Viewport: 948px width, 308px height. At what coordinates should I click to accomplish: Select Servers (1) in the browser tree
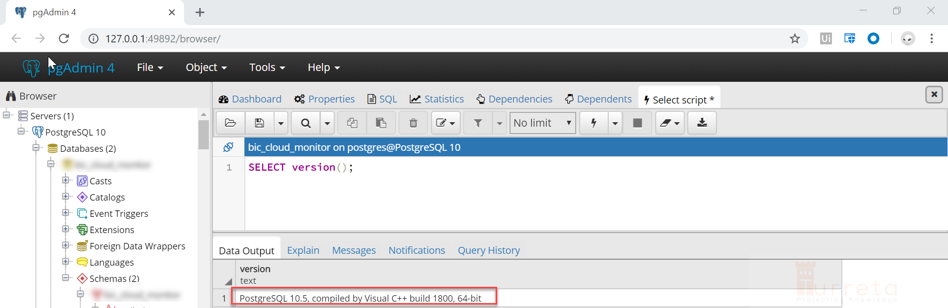[52, 116]
